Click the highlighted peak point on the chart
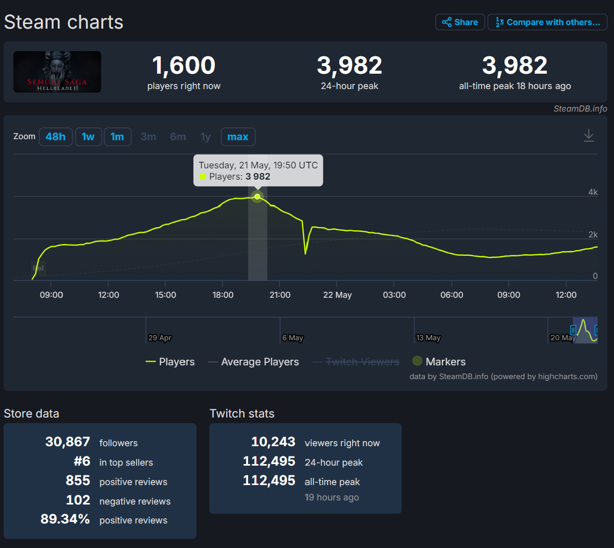The image size is (614, 548). tap(257, 196)
